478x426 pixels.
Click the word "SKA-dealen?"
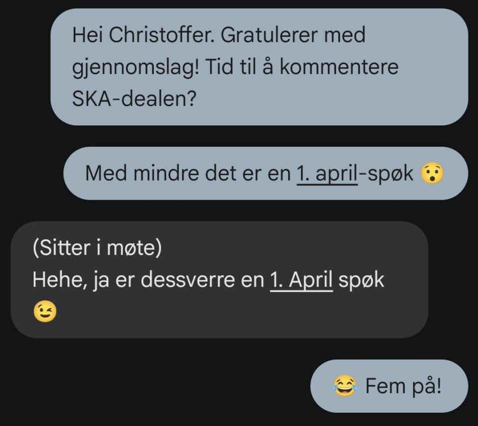point(134,99)
